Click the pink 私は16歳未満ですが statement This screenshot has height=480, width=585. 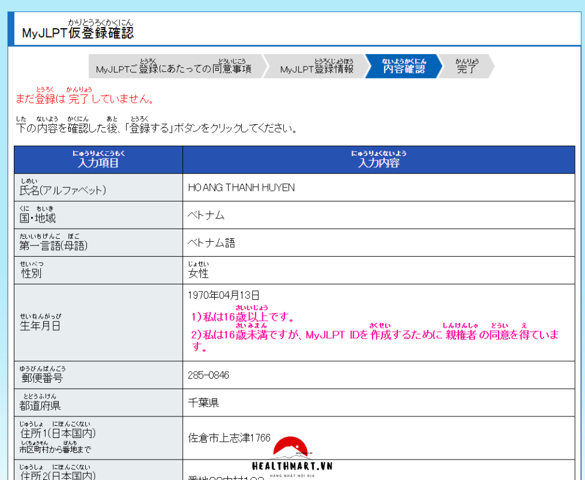tap(375, 338)
